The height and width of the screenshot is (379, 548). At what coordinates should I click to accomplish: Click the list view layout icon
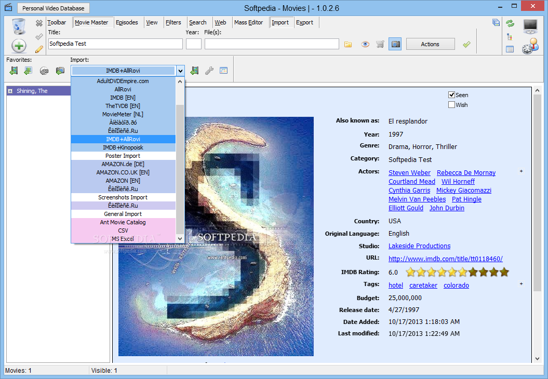point(510,49)
